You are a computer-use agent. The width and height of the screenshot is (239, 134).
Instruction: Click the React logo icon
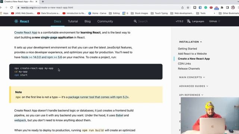16,21
